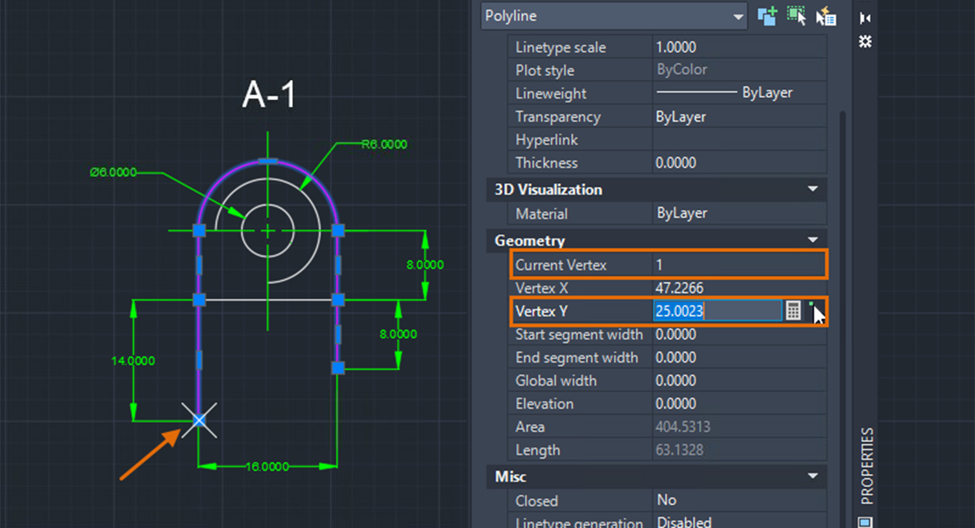
Task: Select the 14.0000 vertical dimension text
Action: pos(133,361)
